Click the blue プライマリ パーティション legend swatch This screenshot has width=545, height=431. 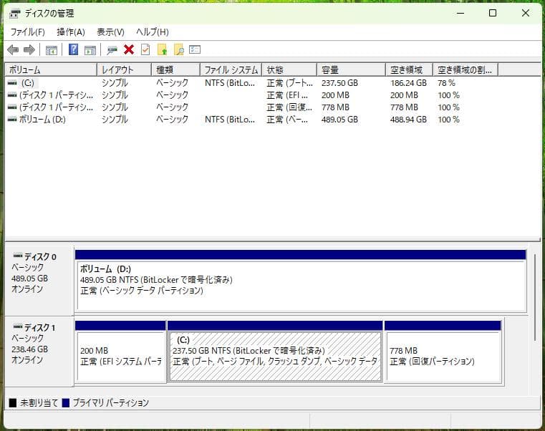coord(66,403)
